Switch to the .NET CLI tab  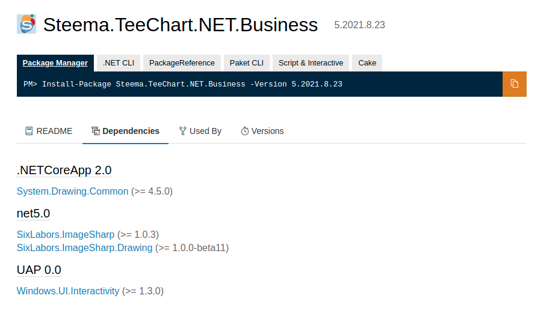[x=119, y=63]
